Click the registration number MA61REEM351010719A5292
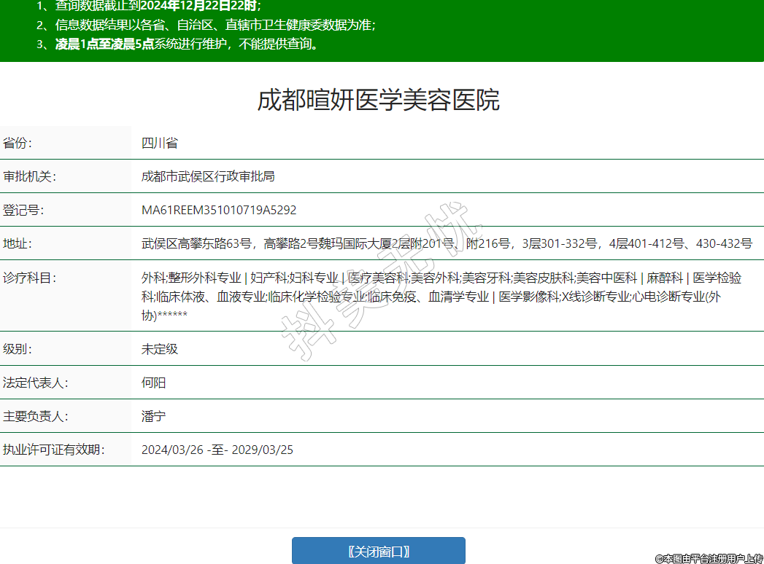Screen dimensions: 764x564 click(219, 210)
